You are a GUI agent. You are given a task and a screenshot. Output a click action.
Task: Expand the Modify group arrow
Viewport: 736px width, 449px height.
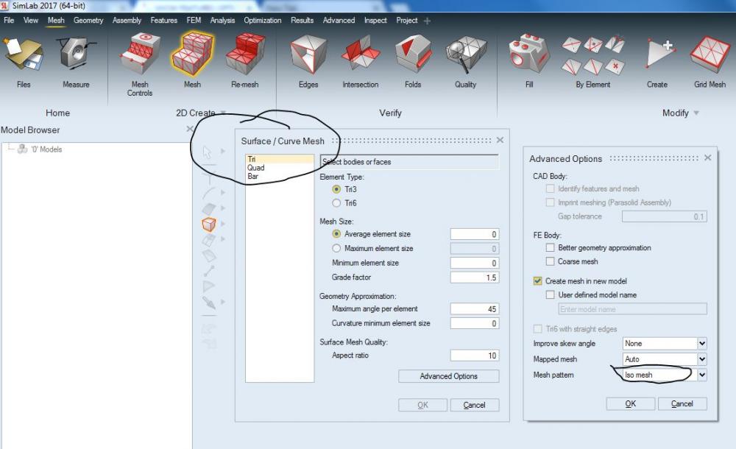696,113
